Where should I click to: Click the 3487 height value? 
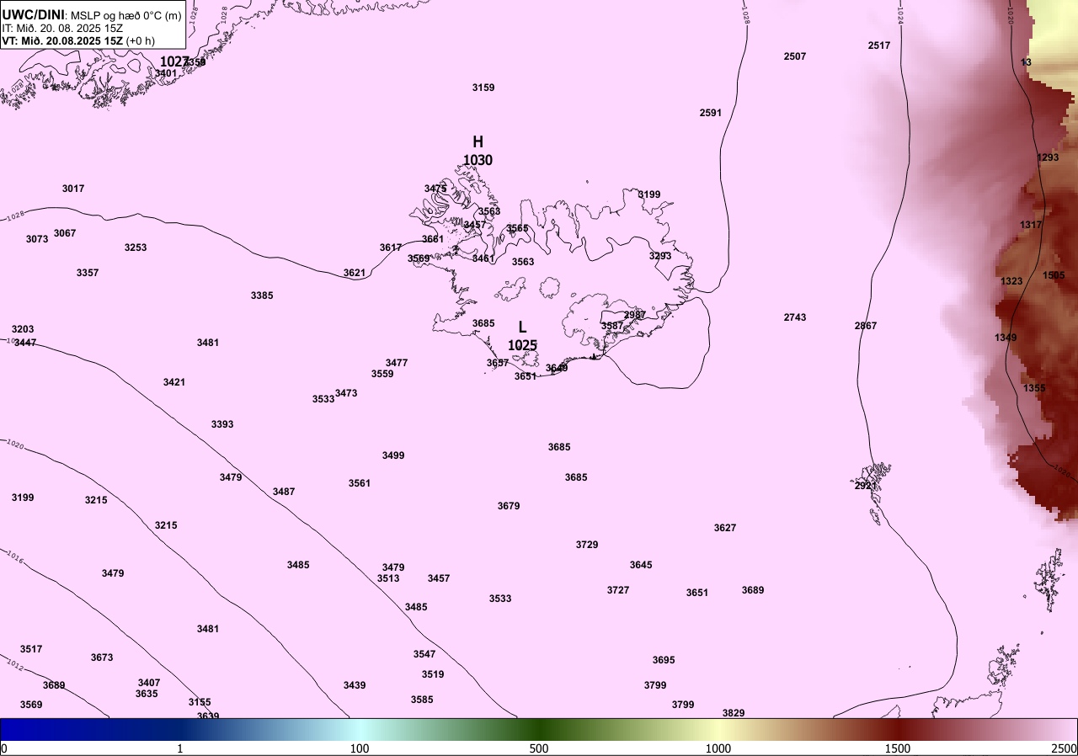coord(284,492)
